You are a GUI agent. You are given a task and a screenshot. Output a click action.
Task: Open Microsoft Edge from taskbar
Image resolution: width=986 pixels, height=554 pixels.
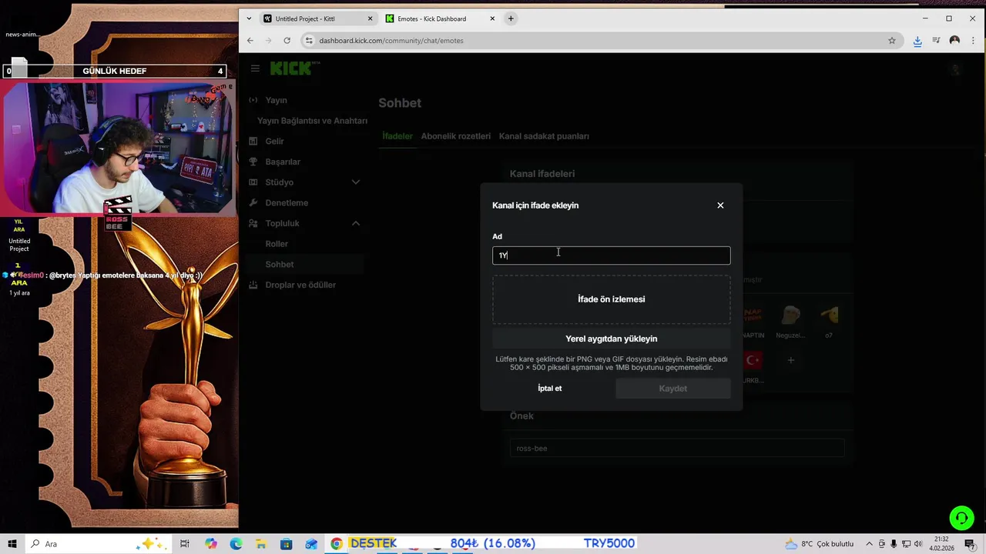point(236,544)
